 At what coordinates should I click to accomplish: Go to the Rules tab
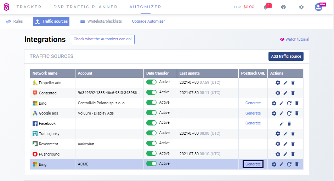[x=14, y=22]
